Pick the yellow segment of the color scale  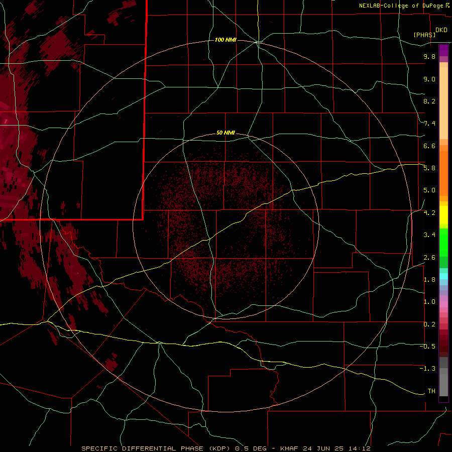[x=443, y=215]
